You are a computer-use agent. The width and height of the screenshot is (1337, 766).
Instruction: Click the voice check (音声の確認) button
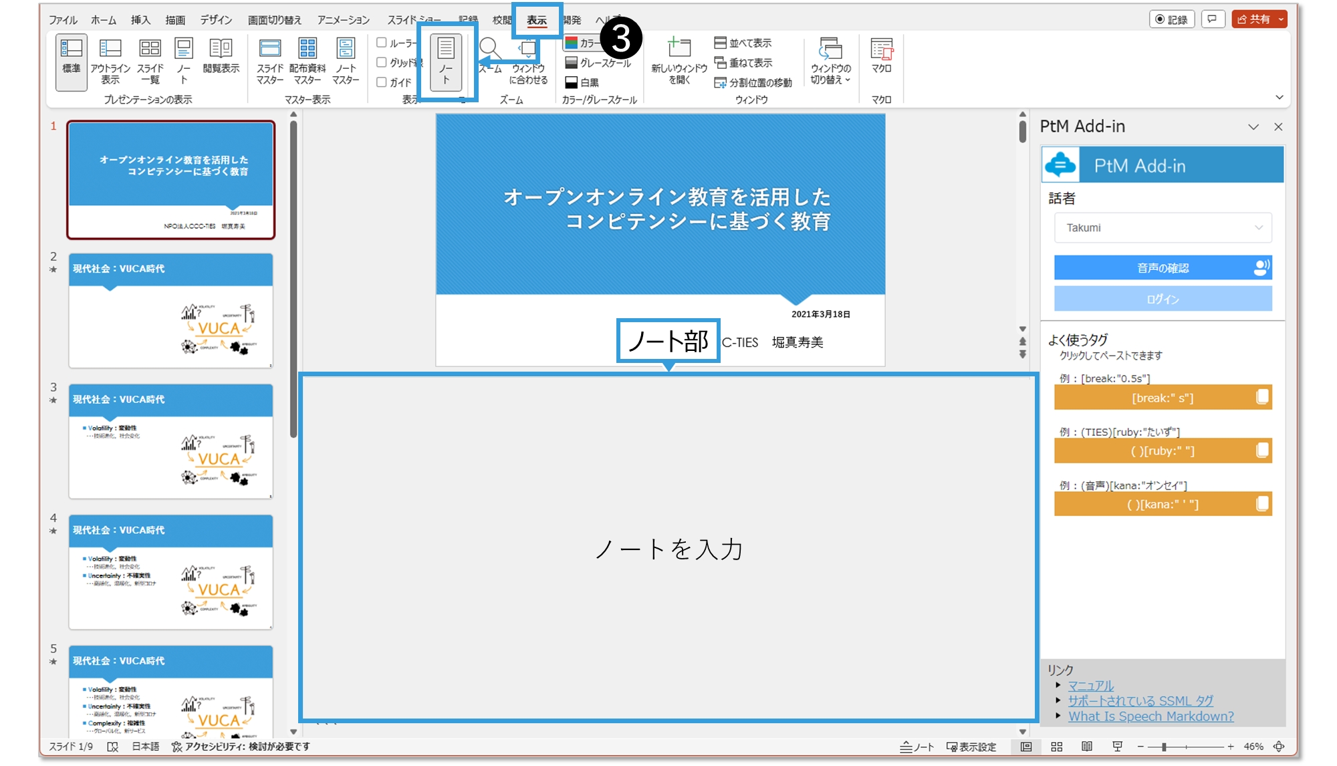tap(1163, 268)
